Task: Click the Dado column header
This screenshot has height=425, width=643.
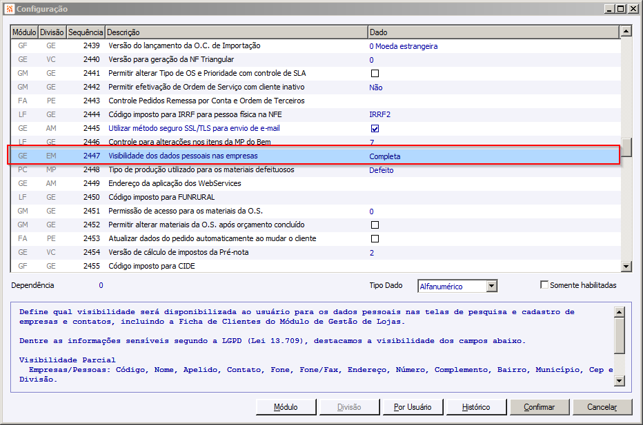Action: (x=494, y=32)
